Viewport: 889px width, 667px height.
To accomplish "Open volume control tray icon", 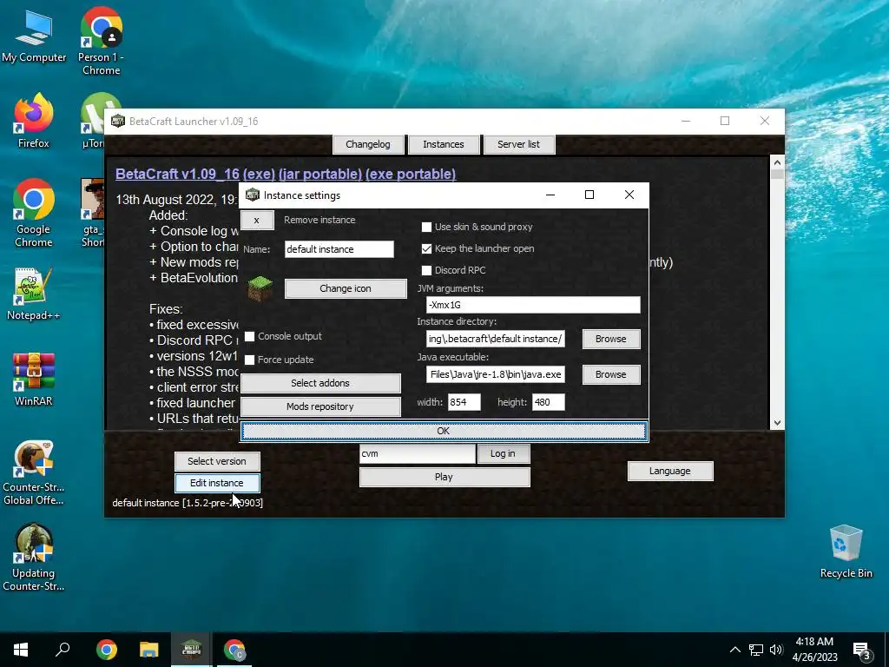I will click(x=776, y=650).
